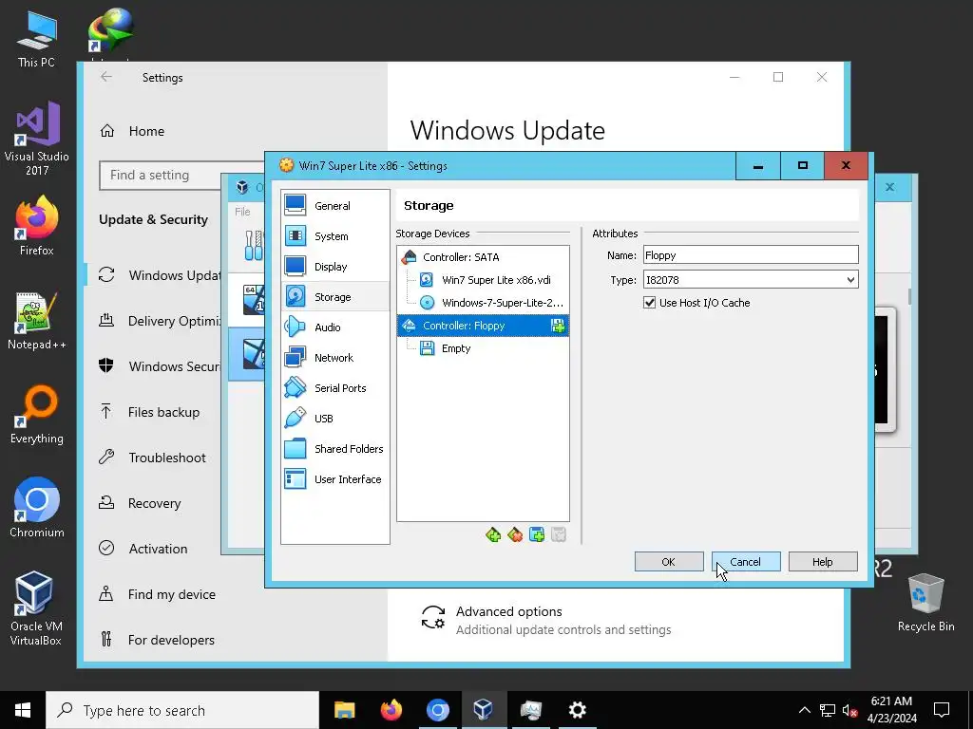
Task: Select the Storage category
Action: pos(335,297)
